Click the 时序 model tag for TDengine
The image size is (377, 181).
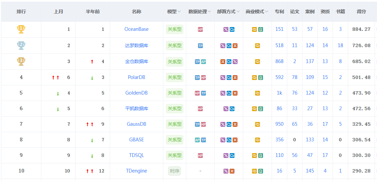point(174,171)
